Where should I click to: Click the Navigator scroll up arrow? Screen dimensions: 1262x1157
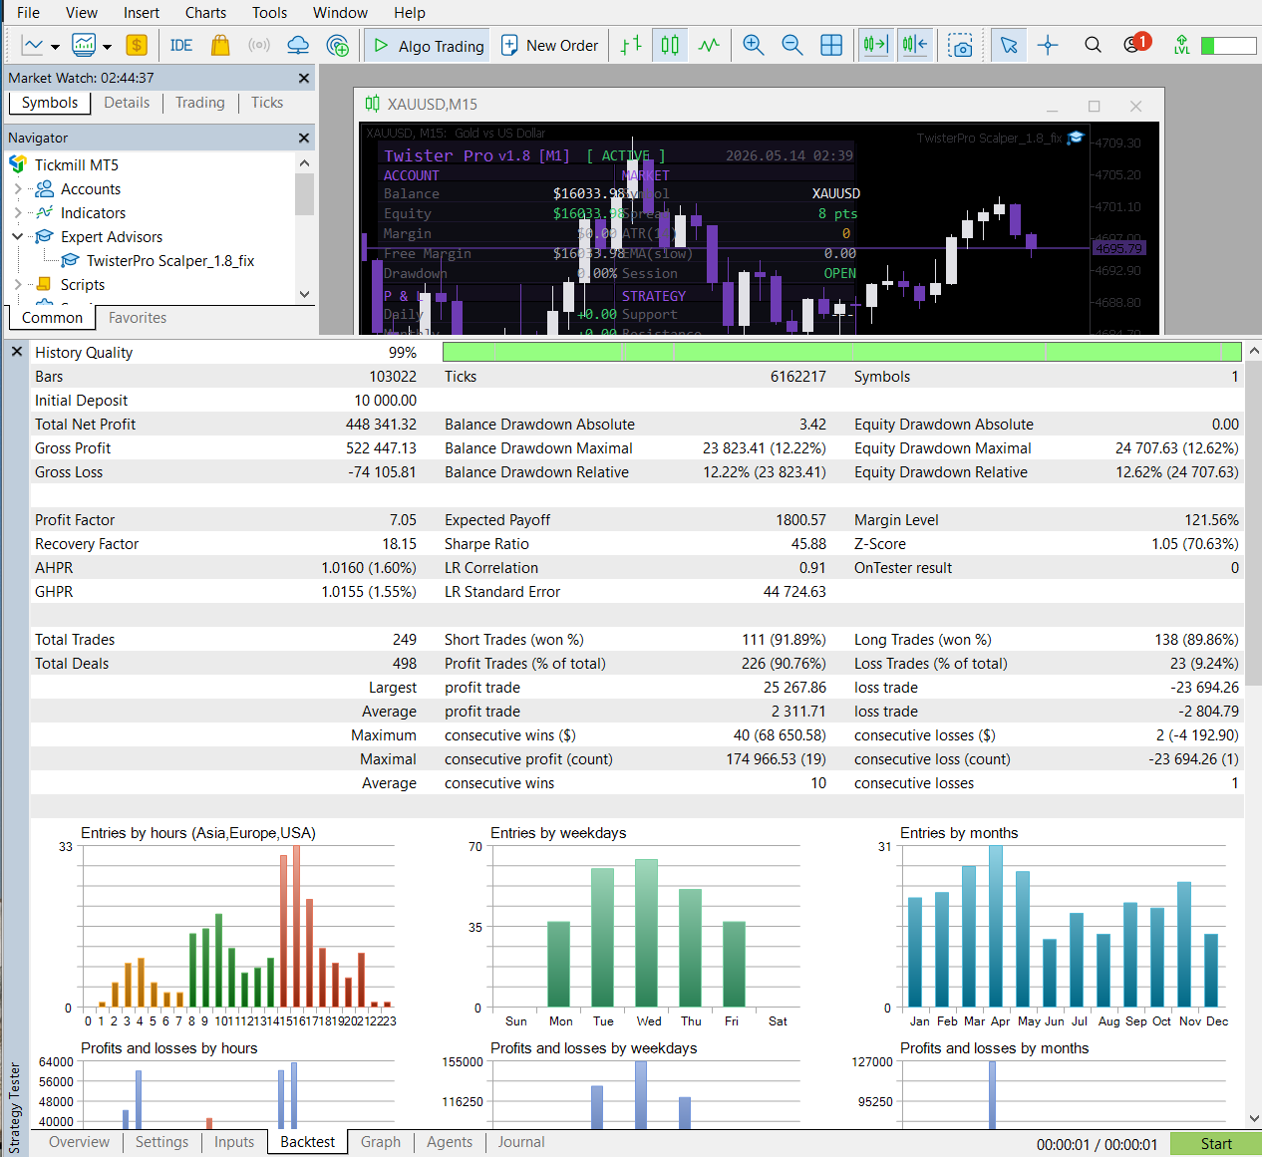click(x=304, y=162)
